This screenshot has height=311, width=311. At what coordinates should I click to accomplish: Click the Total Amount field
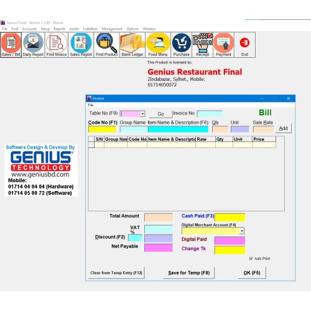coord(159,218)
